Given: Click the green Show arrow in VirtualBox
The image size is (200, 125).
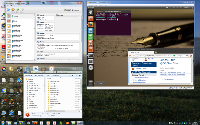Looking at the screenshot, I should point(17,10).
